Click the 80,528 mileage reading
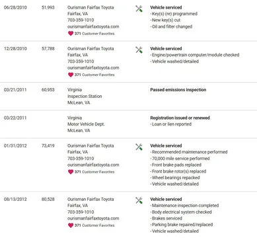This screenshot has width=257, height=238. (48, 199)
